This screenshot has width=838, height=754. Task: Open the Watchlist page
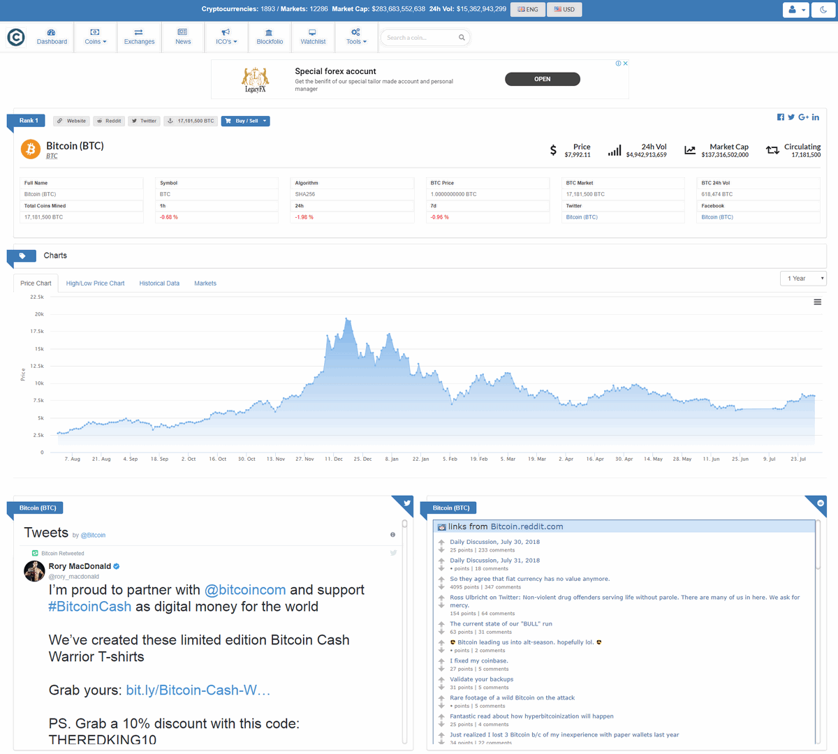[313, 37]
